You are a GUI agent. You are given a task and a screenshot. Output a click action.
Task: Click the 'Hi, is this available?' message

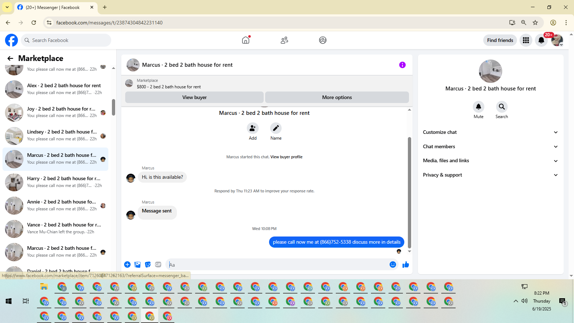(x=162, y=177)
